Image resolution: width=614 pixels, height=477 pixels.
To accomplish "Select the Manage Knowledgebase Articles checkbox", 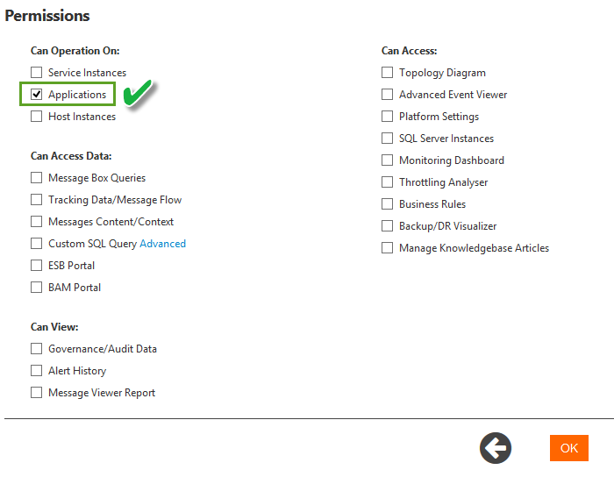I will click(x=388, y=248).
